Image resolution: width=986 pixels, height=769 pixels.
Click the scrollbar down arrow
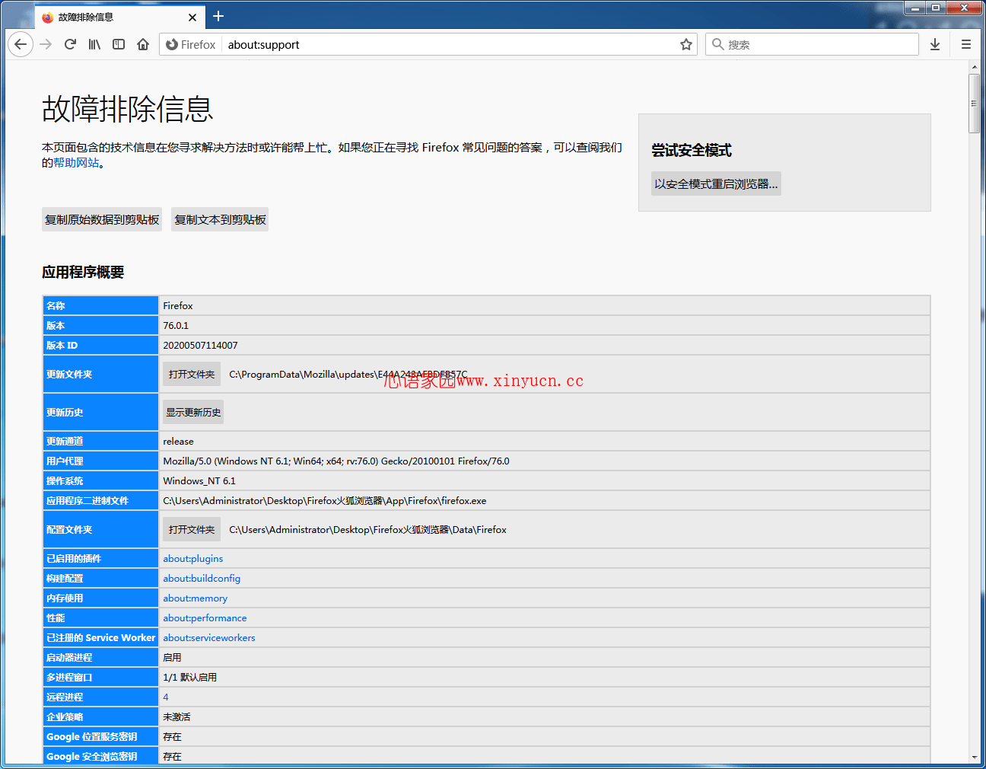pos(974,758)
